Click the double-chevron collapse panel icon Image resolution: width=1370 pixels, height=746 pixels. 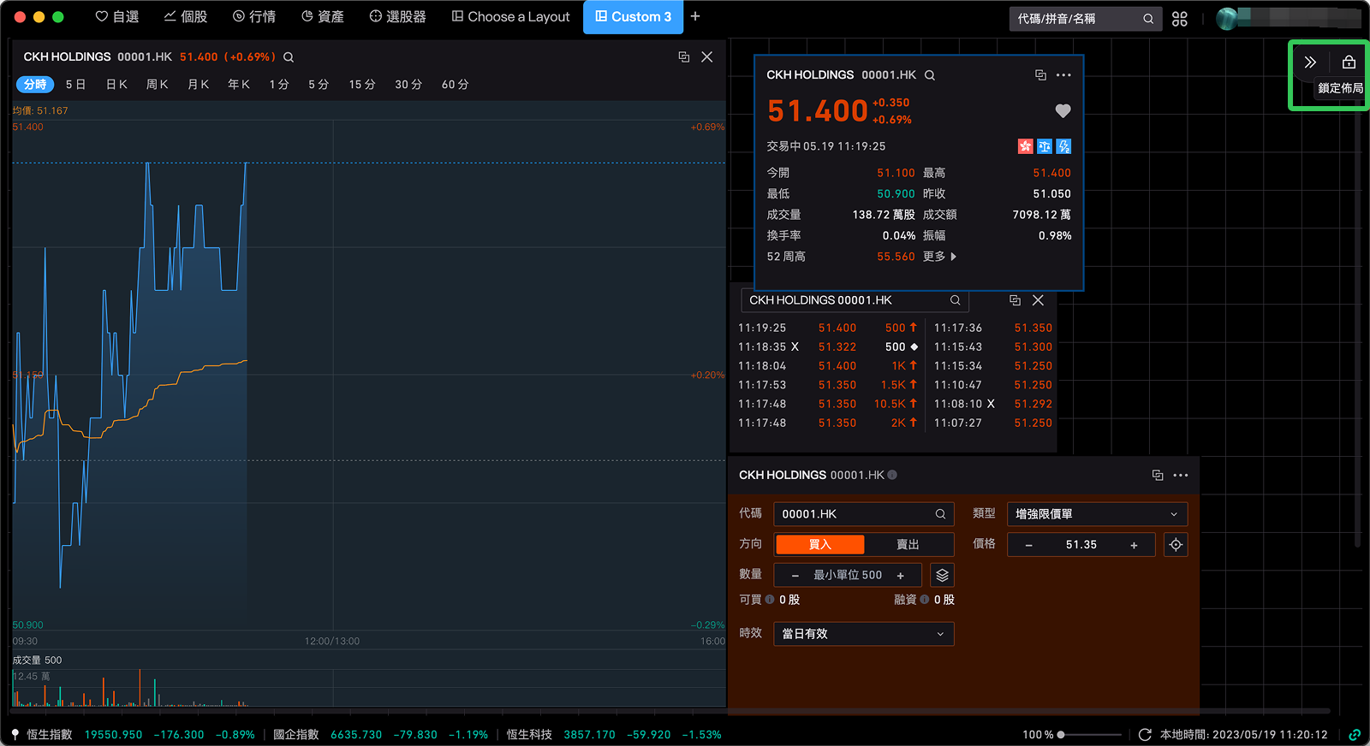click(x=1310, y=62)
